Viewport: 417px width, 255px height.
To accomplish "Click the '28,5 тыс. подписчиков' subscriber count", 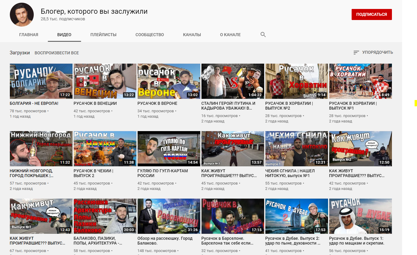I will [63, 19].
